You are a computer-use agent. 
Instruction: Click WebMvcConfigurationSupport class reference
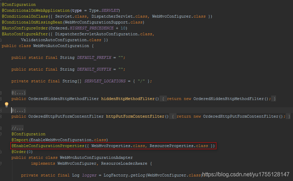click(96, 22)
